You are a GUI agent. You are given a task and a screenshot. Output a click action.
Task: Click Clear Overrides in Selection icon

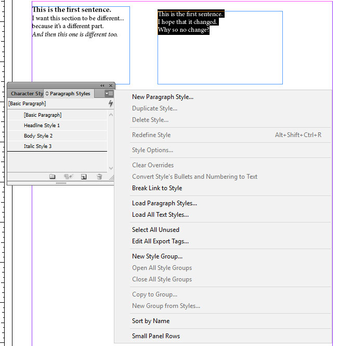click(x=68, y=176)
